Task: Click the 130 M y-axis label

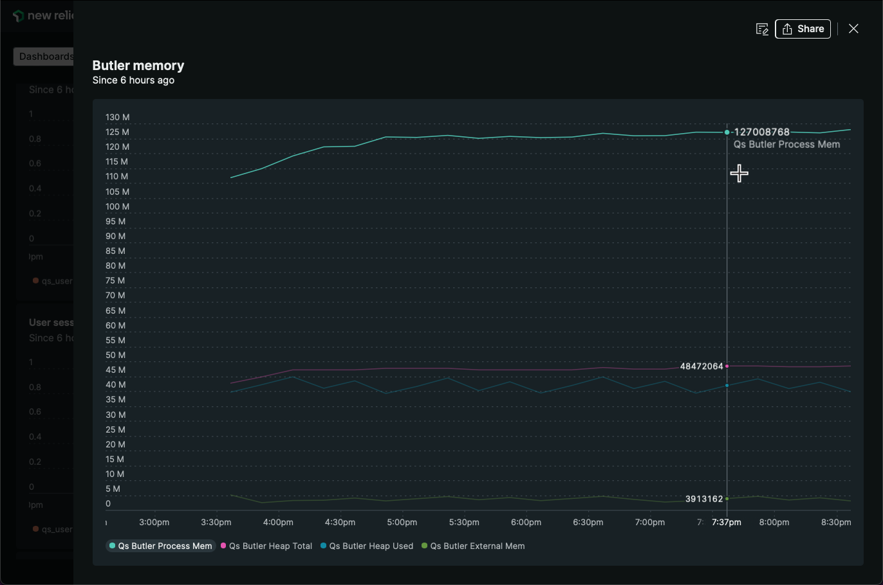Action: pyautogui.click(x=118, y=117)
